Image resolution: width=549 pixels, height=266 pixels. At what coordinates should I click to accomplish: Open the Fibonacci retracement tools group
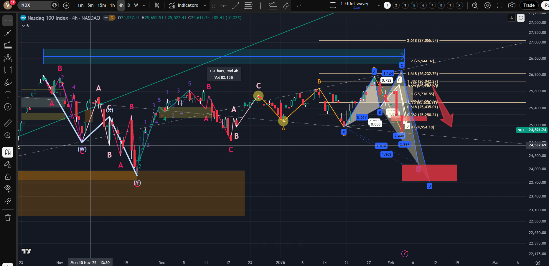pos(8,45)
